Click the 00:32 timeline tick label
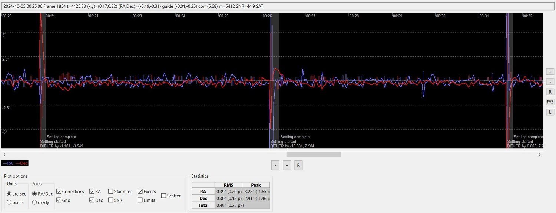Screen dimensions: 556x213 point(527,16)
